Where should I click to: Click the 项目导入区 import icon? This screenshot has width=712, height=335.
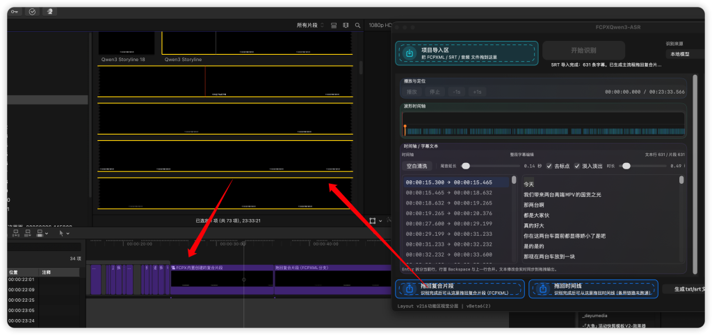pyautogui.click(x=410, y=53)
